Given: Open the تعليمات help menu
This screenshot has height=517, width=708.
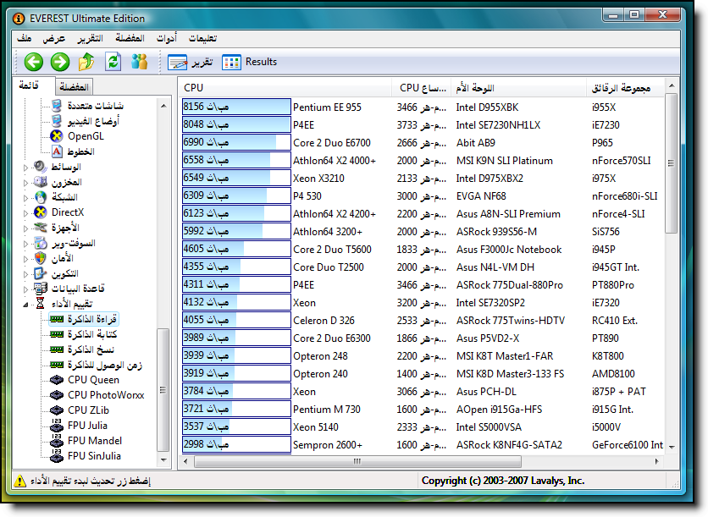Looking at the screenshot, I should tap(202, 38).
